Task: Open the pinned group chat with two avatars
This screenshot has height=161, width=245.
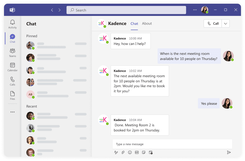Action: tap(56, 82)
